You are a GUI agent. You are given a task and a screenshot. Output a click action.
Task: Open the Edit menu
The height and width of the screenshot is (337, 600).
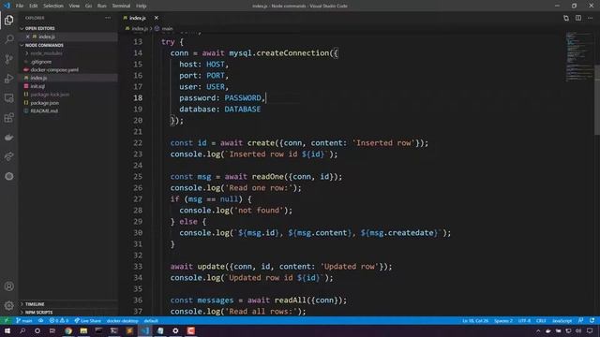tap(34, 6)
